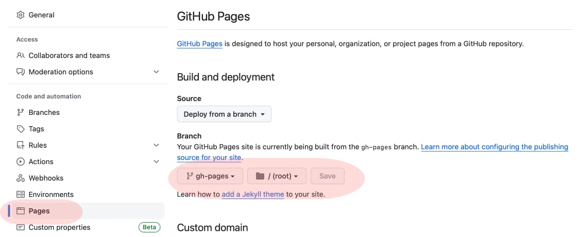
Task: Click the Code and automation section label
Action: (x=48, y=96)
